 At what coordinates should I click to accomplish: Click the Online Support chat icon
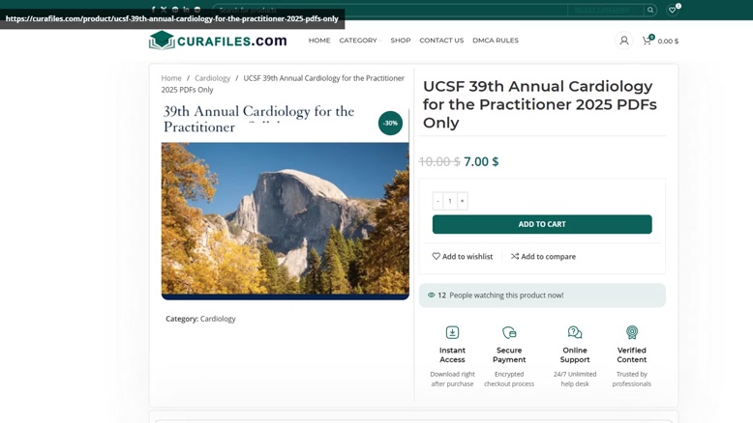click(x=575, y=332)
